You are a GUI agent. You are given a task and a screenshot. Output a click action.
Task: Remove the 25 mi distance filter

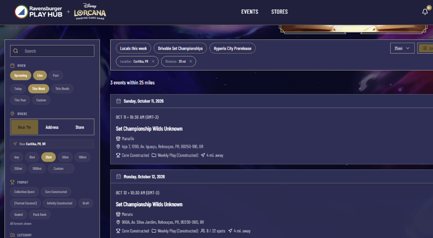coord(191,61)
